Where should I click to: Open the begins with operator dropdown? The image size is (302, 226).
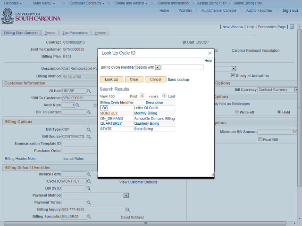(158, 67)
